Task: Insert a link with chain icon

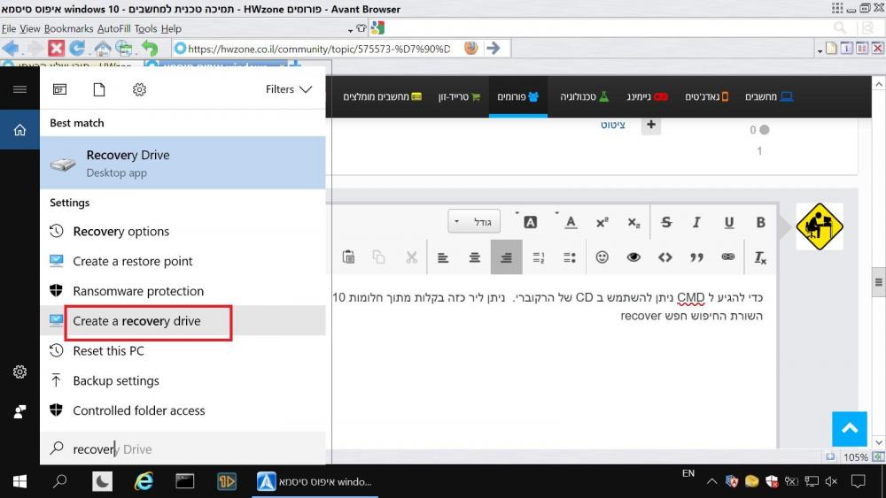Action: [x=728, y=257]
